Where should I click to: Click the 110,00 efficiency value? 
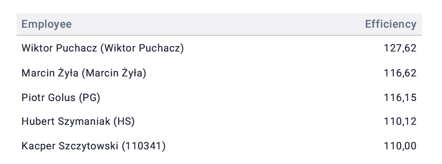click(x=400, y=146)
